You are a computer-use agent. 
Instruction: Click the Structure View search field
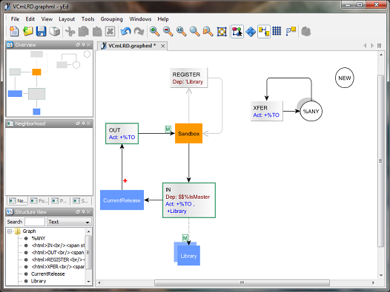point(35,222)
